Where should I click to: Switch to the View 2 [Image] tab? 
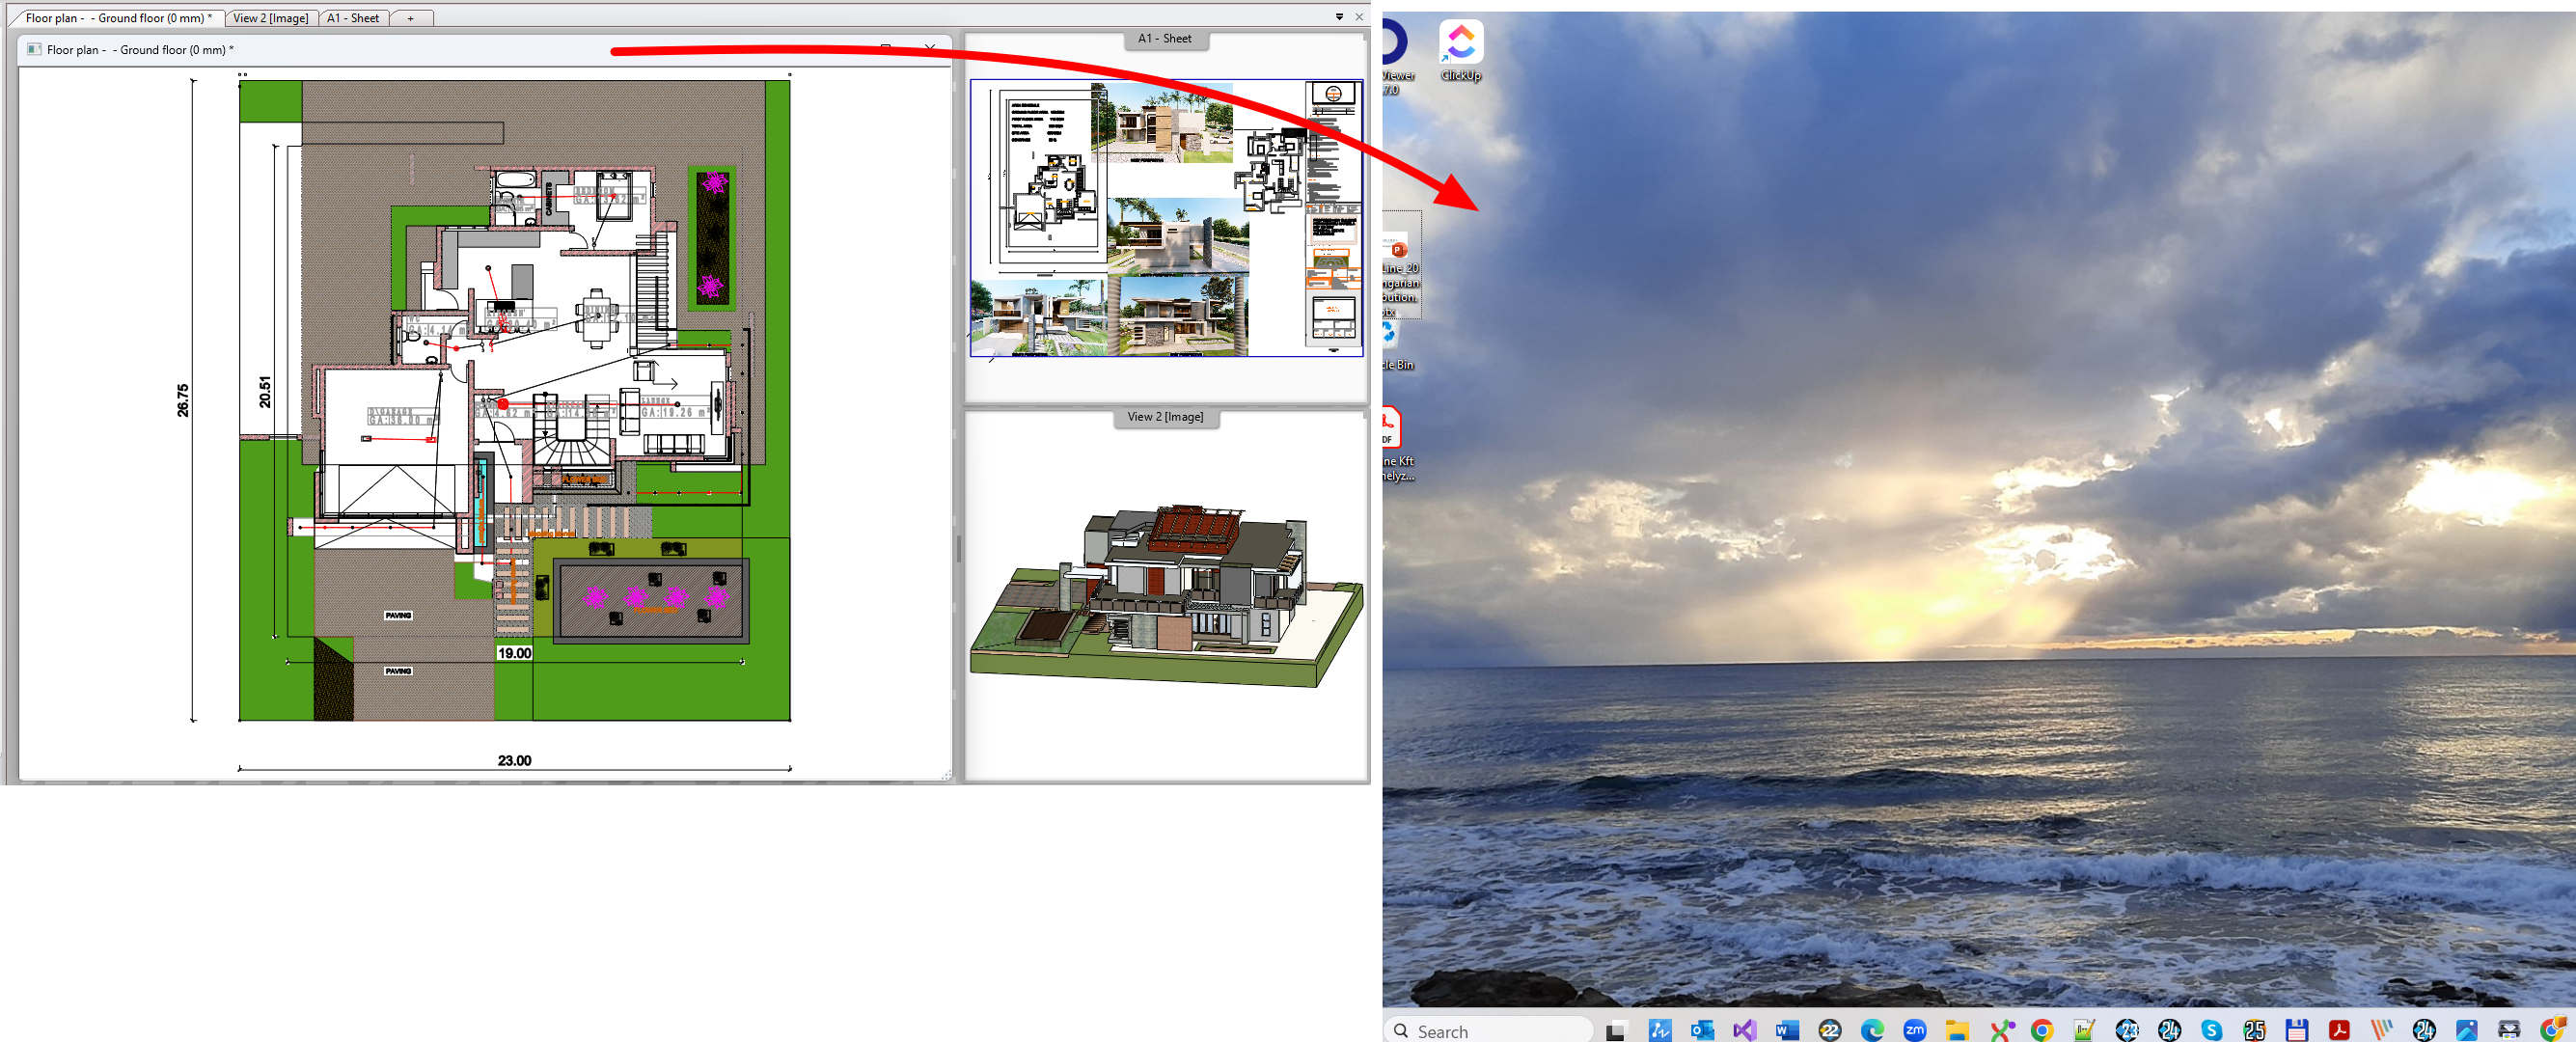point(270,18)
